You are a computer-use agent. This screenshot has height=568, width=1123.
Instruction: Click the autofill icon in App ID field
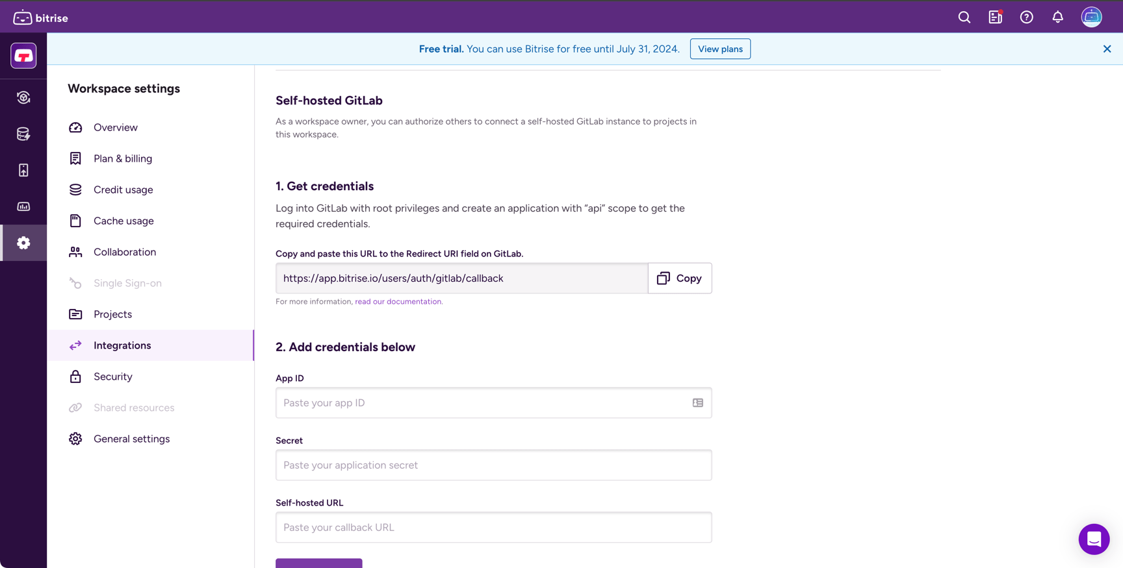[x=698, y=402]
